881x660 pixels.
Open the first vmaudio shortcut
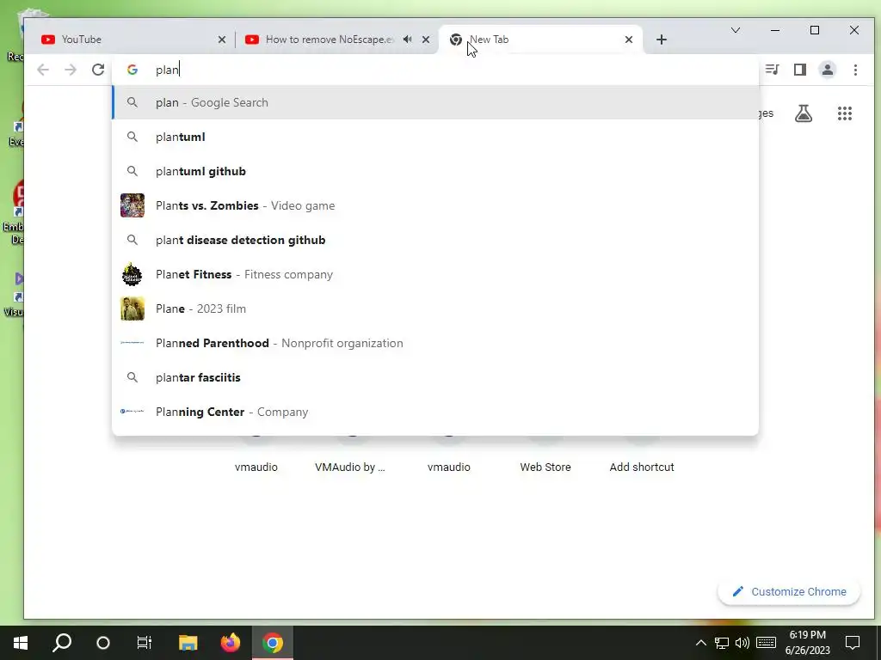pos(256,467)
